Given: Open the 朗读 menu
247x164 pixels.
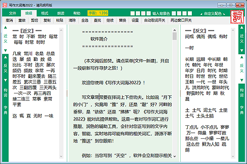Looking at the screenshot, I should tap(61, 13).
